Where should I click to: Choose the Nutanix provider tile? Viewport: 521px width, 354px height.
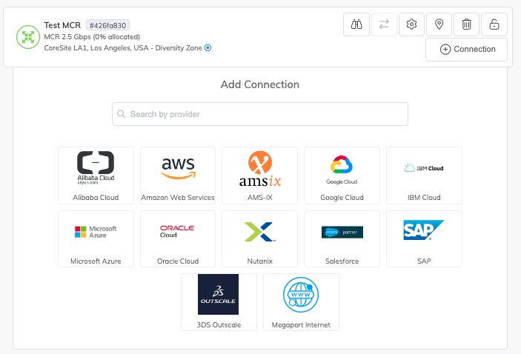click(260, 238)
